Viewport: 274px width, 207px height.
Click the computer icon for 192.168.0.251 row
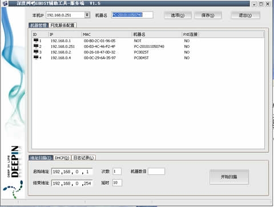point(36,46)
